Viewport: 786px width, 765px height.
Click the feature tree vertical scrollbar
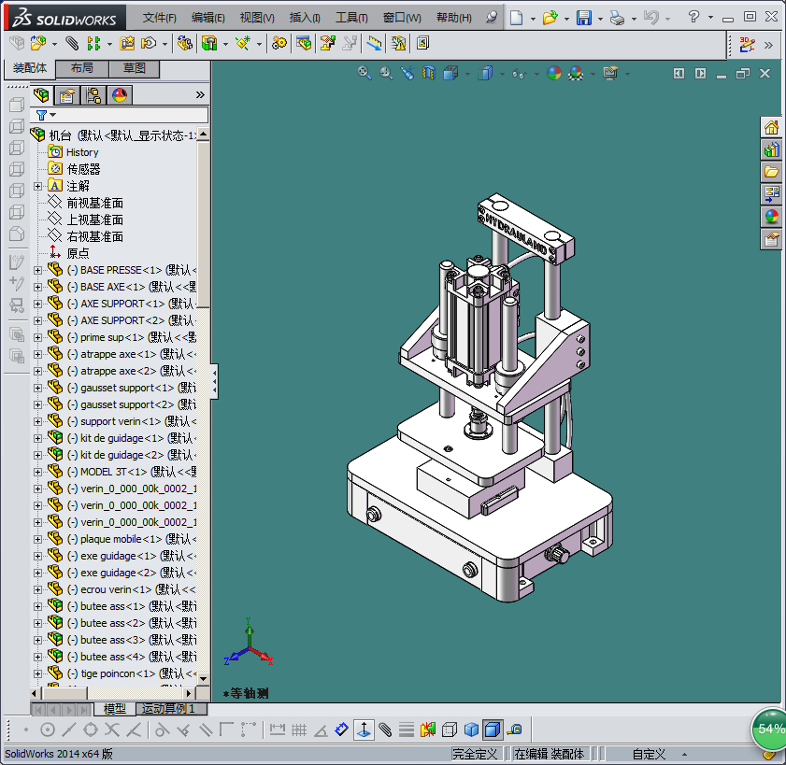(203, 224)
